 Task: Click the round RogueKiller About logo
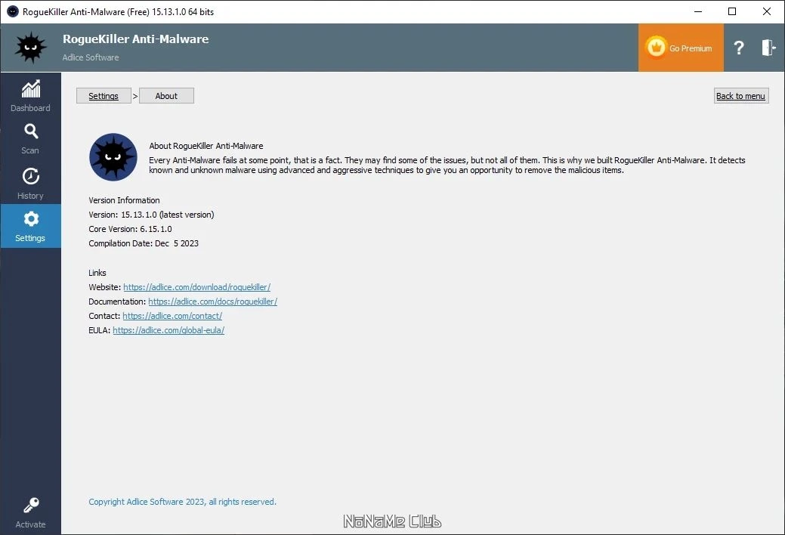click(113, 156)
